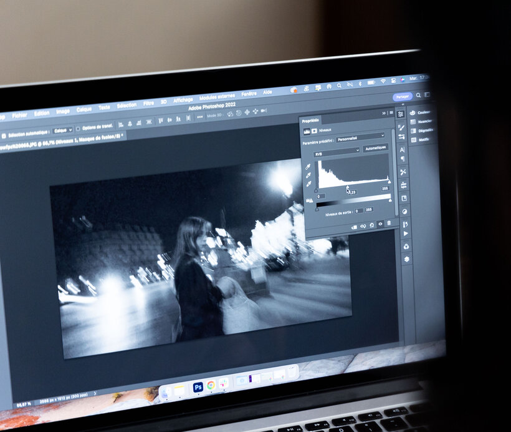
Task: Click the Couleur panel icon
Action: click(x=413, y=113)
